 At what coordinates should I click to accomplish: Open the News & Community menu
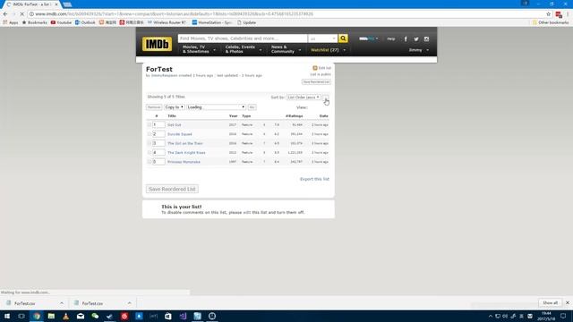pyautogui.click(x=286, y=49)
